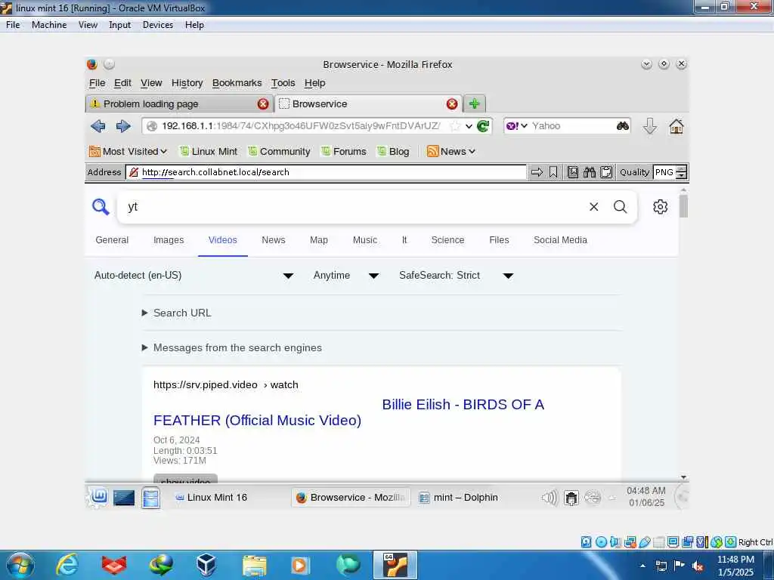Open VirtualBox cube icon in Windows taskbar
The image size is (774, 580).
tap(206, 565)
